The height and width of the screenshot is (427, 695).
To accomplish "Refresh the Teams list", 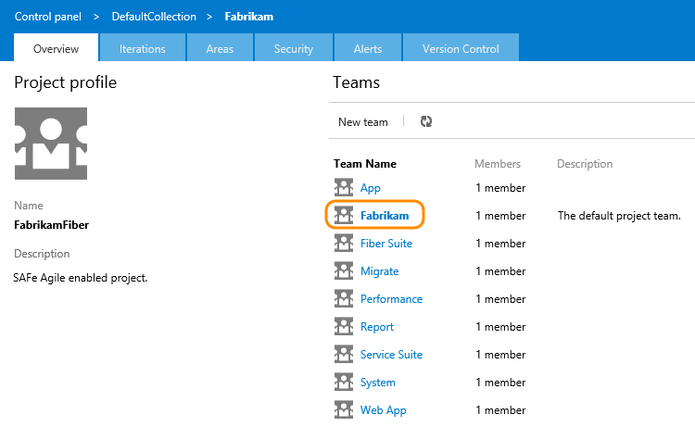I will pos(426,121).
